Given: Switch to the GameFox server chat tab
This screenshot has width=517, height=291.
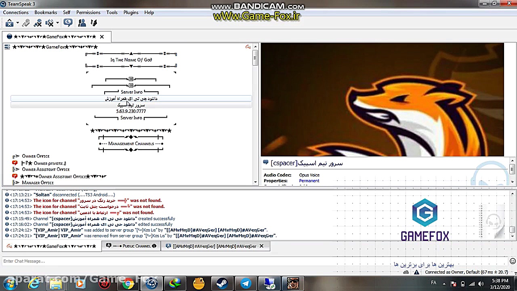Looking at the screenshot, I should point(51,246).
